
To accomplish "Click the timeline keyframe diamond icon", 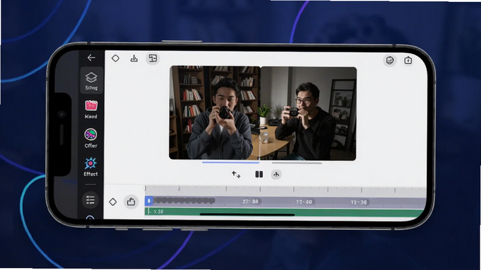I will point(113,202).
